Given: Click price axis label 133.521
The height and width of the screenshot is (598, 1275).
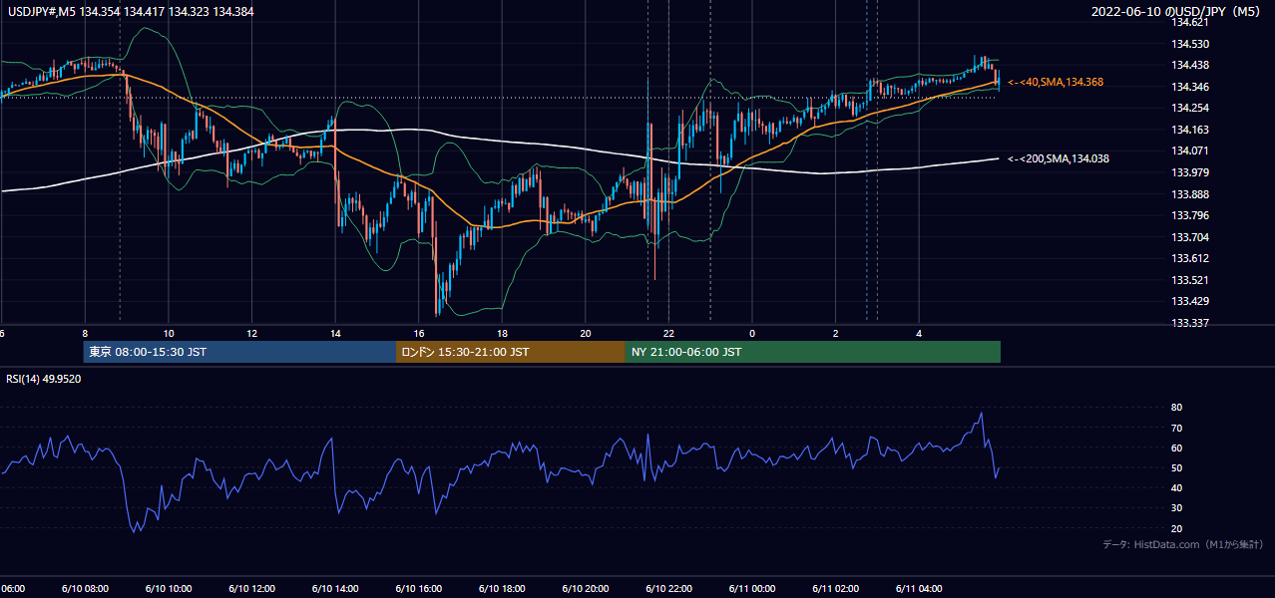Looking at the screenshot, I should point(1189,280).
